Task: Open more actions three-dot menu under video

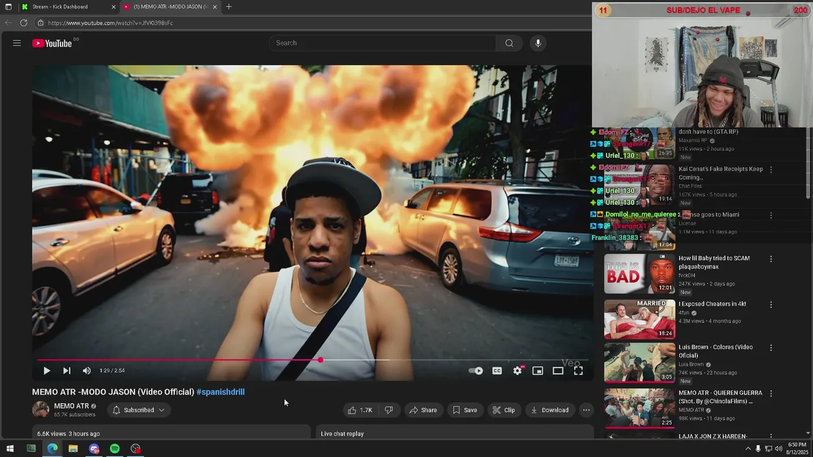Action: pos(586,410)
